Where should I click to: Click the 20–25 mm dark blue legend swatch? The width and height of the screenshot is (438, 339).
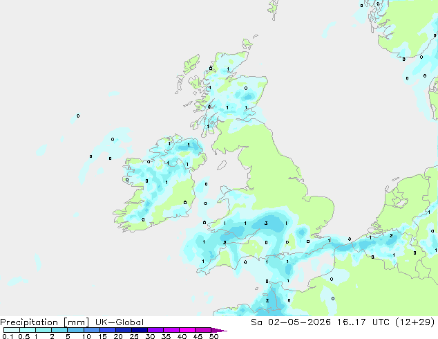(124, 330)
